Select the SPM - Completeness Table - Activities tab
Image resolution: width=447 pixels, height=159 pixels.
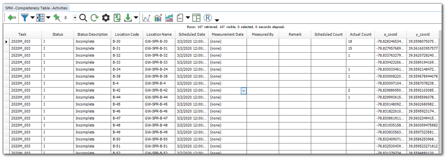[36, 8]
